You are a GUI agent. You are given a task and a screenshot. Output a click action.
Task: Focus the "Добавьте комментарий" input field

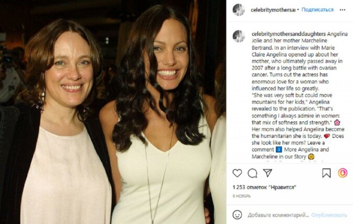pyautogui.click(x=278, y=215)
